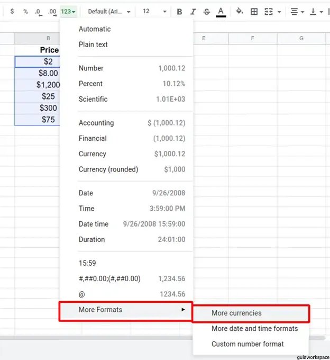Screen dimensions: 330x360
Task: Select the cell containing $25
Action: tap(38, 96)
